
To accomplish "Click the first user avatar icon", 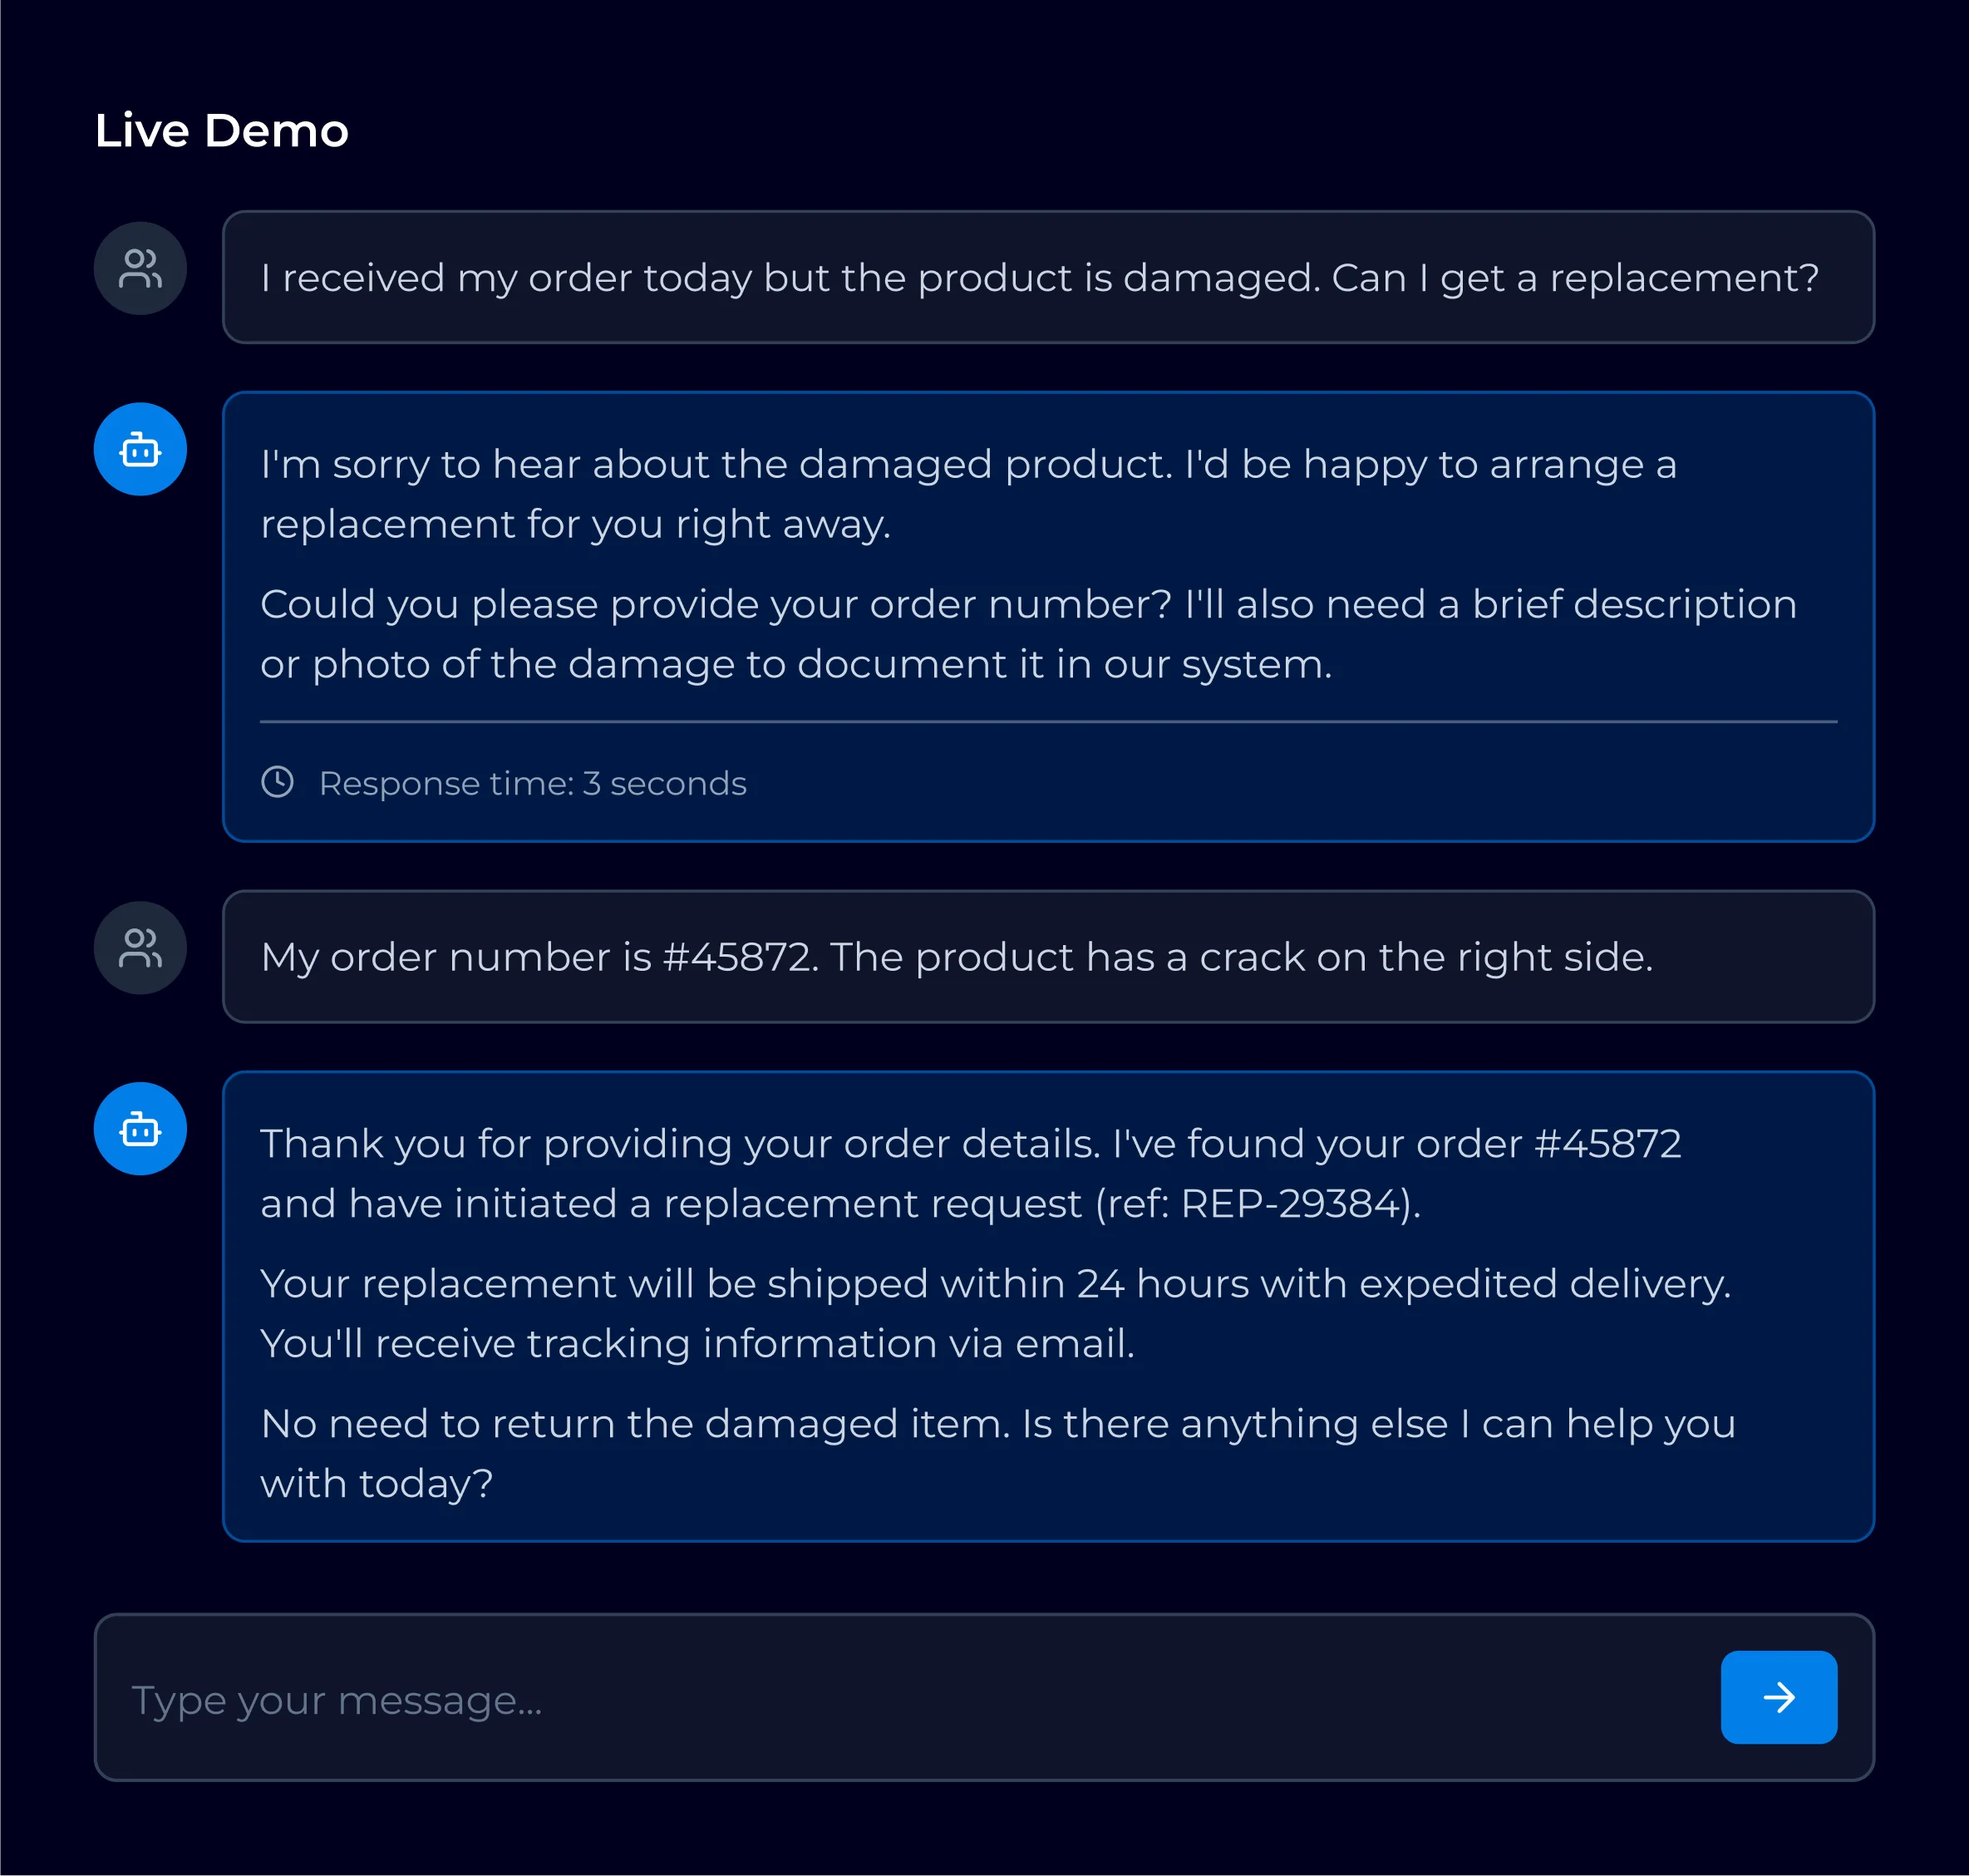I will coord(140,268).
